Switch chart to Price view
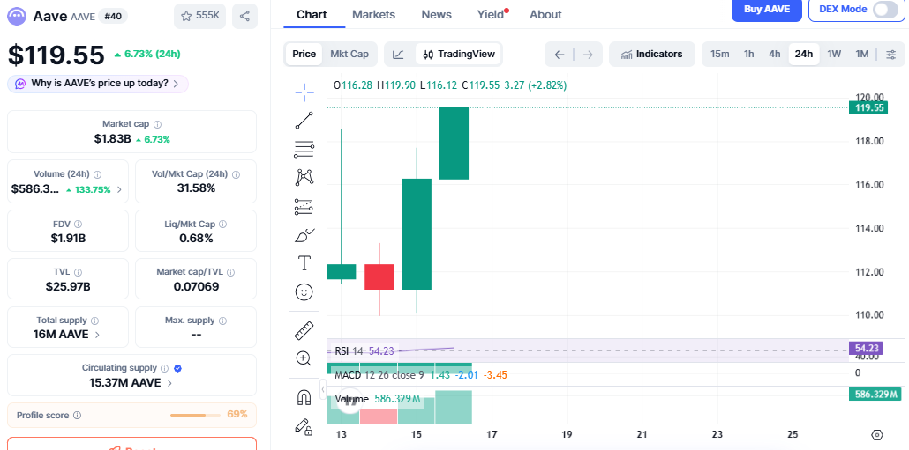Image resolution: width=909 pixels, height=450 pixels. click(304, 55)
